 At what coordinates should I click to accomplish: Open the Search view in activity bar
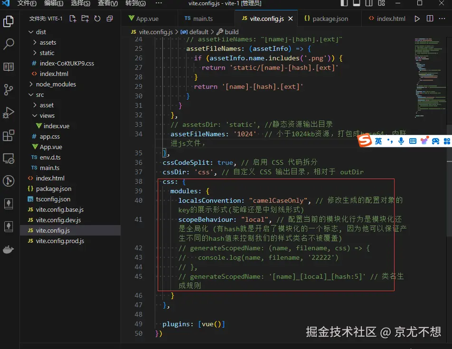click(8, 44)
